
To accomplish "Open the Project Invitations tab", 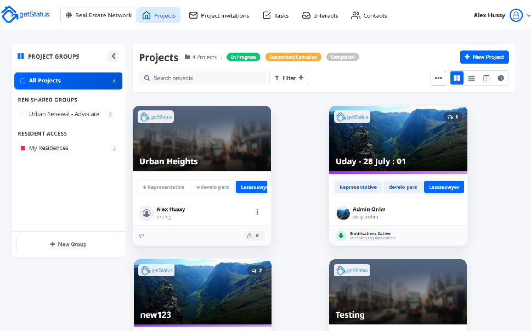I will pyautogui.click(x=219, y=15).
